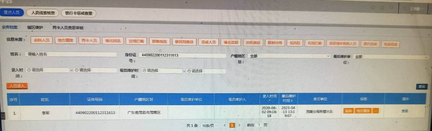Click the clock icon in the first 录入时间 field
Image resolution: width=432 pixels, height=131 pixels.
click(x=28, y=70)
